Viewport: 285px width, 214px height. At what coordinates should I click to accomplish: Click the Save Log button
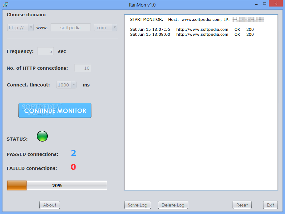tap(138, 205)
